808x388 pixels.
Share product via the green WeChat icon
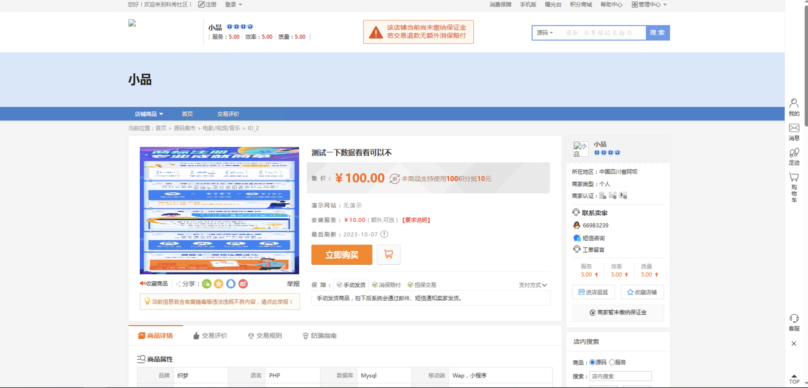tap(207, 284)
